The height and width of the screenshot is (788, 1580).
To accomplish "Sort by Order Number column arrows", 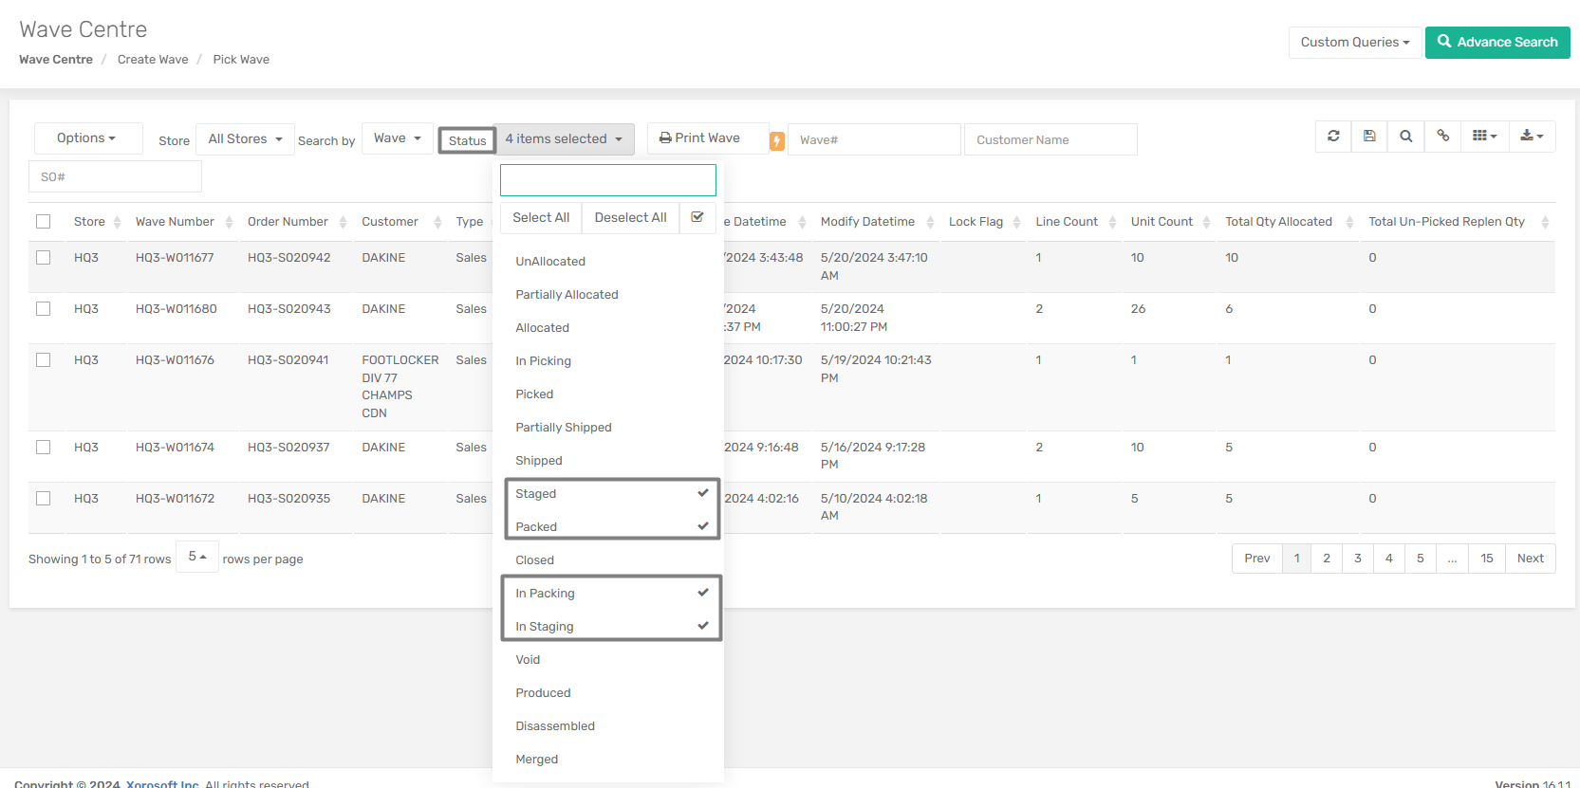I will pos(343,223).
